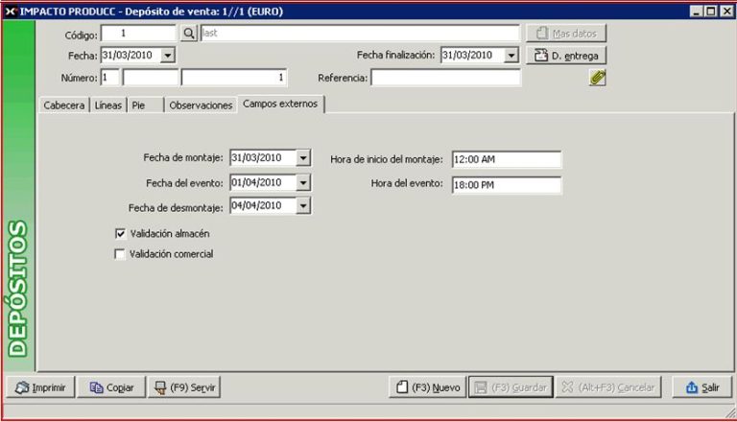Expand the Fecha del evento dropdown

pos(303,182)
